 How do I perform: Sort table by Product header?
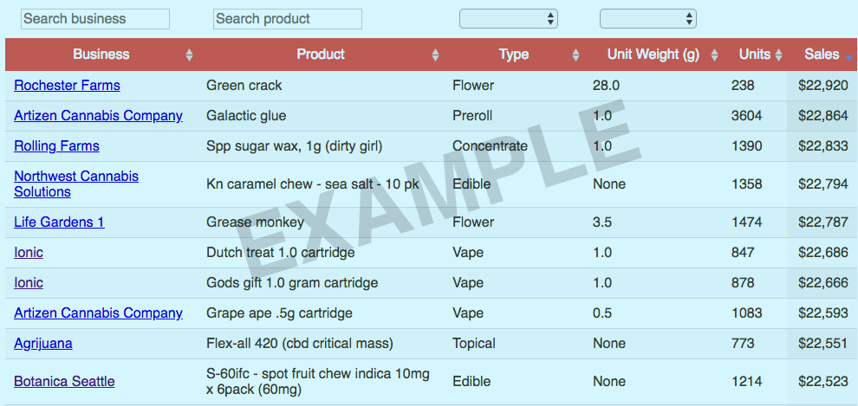[321, 54]
